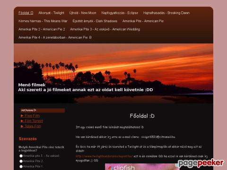Screen dimensions: 227x170
Task: Select the Amerikai Pite 2 poll option
Action: (x=21, y=161)
